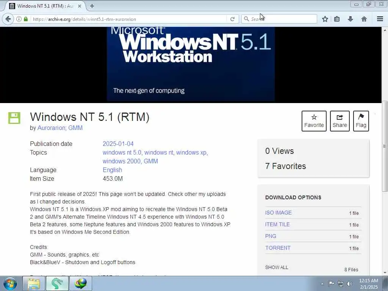Open the windows 2000 topic link
This screenshot has height=291, width=388.
(x=122, y=161)
